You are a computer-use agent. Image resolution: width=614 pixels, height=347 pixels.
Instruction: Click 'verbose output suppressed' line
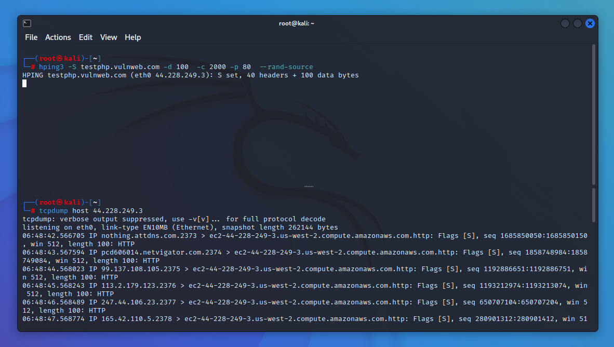coord(174,219)
